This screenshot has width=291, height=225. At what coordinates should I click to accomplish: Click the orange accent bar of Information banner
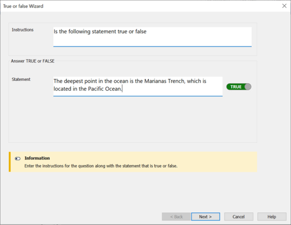[9, 162]
